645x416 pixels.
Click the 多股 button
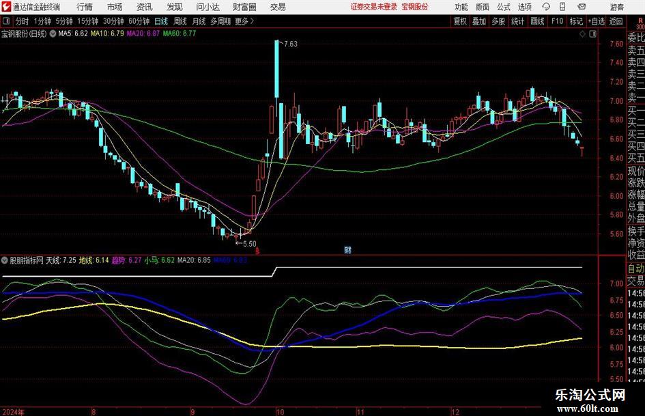click(x=498, y=21)
